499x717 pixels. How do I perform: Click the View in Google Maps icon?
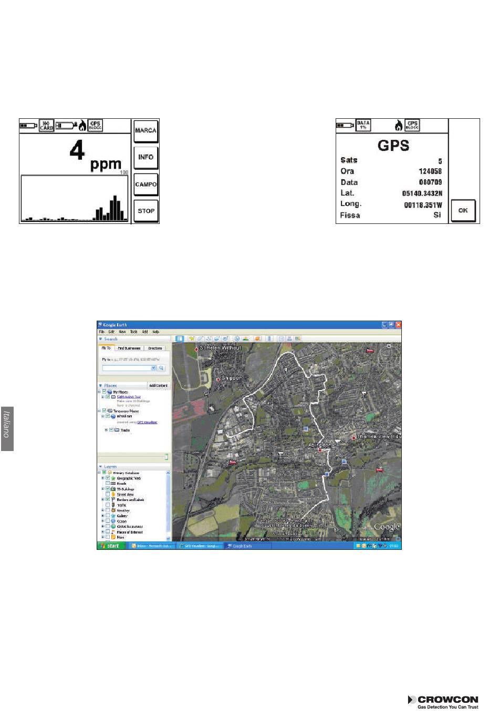pos(298,339)
